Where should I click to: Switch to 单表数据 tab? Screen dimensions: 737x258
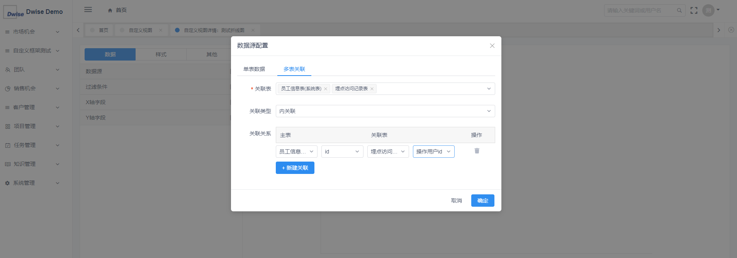pyautogui.click(x=254, y=69)
